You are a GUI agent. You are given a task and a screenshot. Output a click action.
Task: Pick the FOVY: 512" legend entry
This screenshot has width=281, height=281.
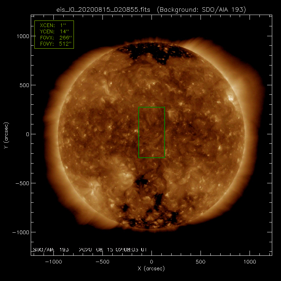(x=54, y=44)
